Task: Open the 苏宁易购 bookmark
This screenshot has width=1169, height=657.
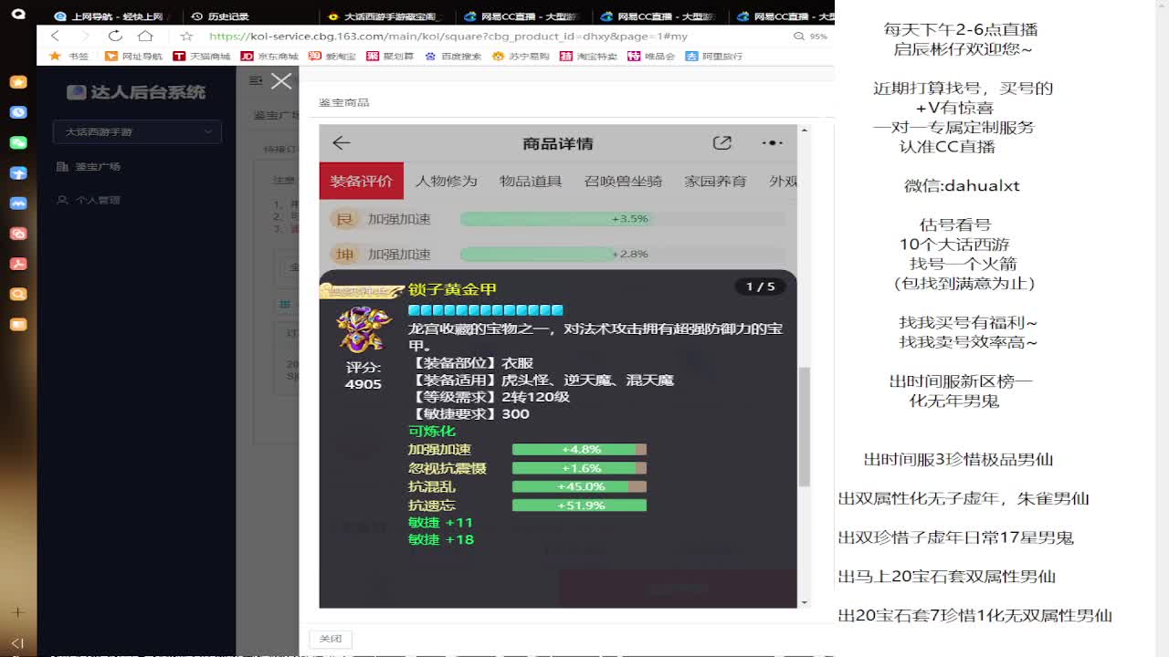Action: [521, 56]
